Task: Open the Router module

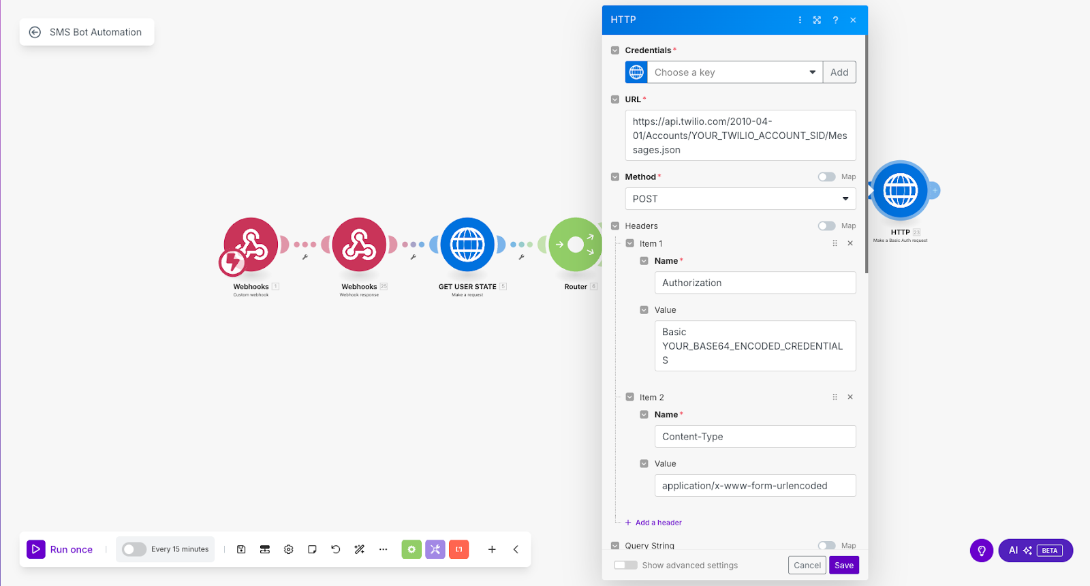Action: click(576, 245)
